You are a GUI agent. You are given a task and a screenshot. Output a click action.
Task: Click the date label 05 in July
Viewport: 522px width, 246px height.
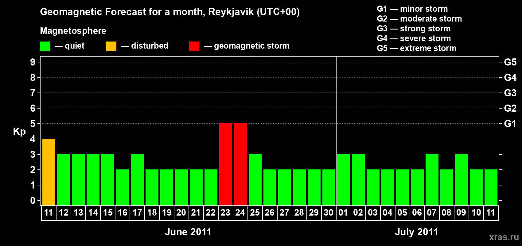point(402,213)
